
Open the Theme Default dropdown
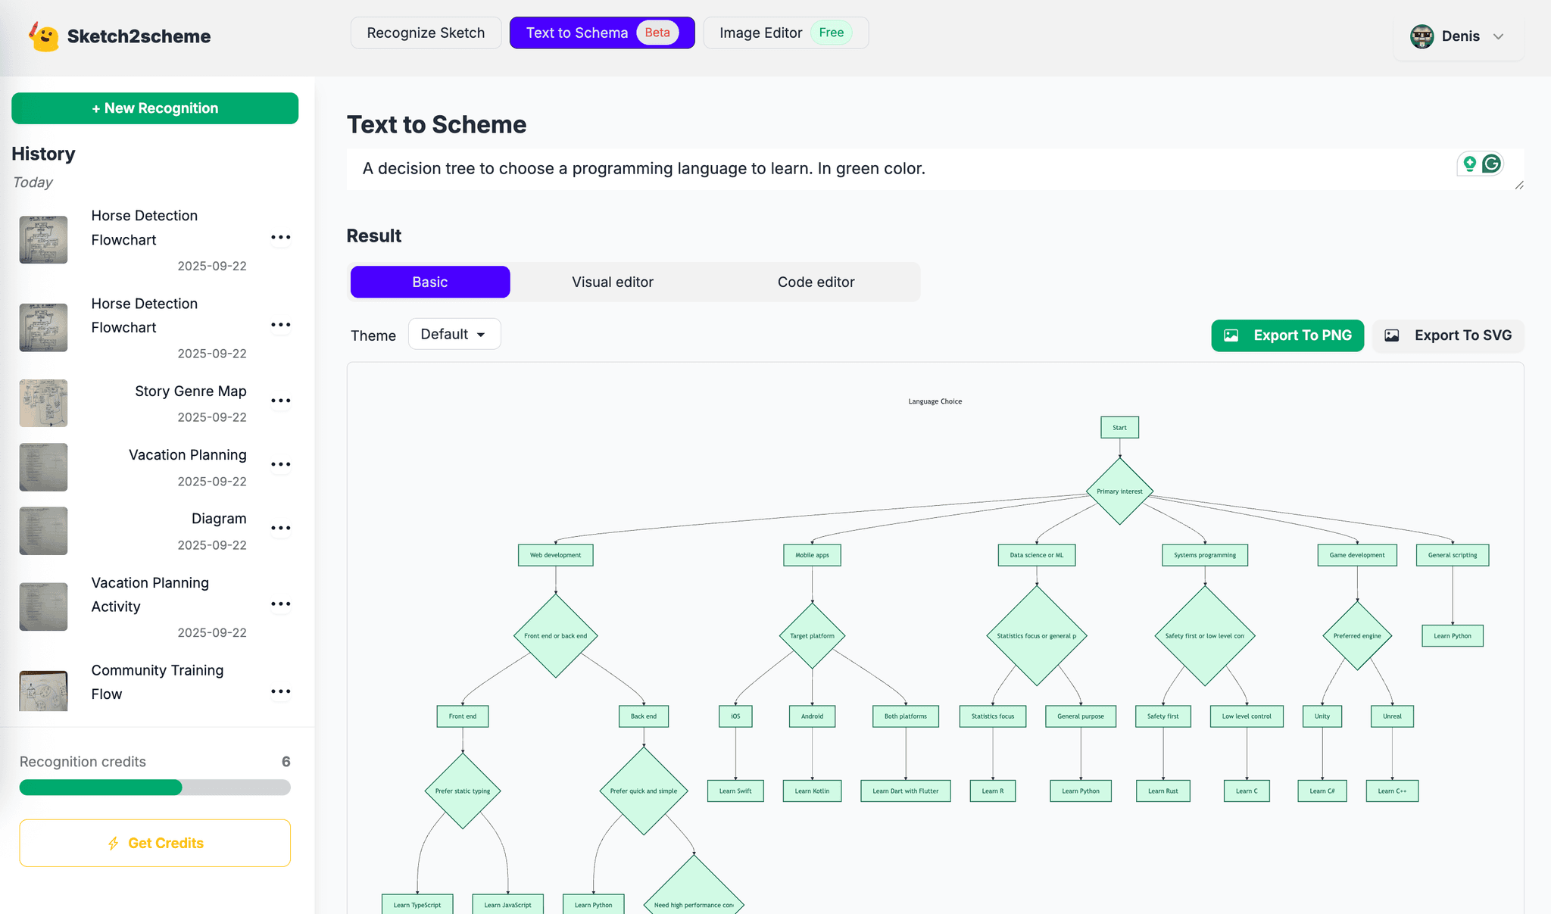[454, 333]
